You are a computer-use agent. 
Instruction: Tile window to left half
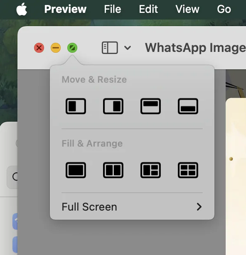click(x=76, y=106)
